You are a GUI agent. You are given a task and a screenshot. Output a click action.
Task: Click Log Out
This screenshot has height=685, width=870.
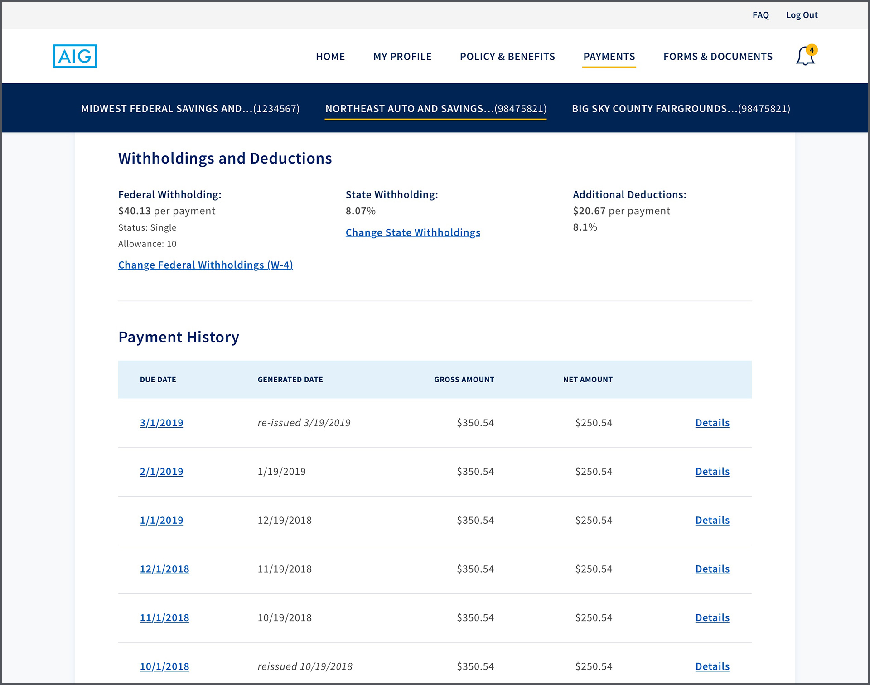[802, 15]
